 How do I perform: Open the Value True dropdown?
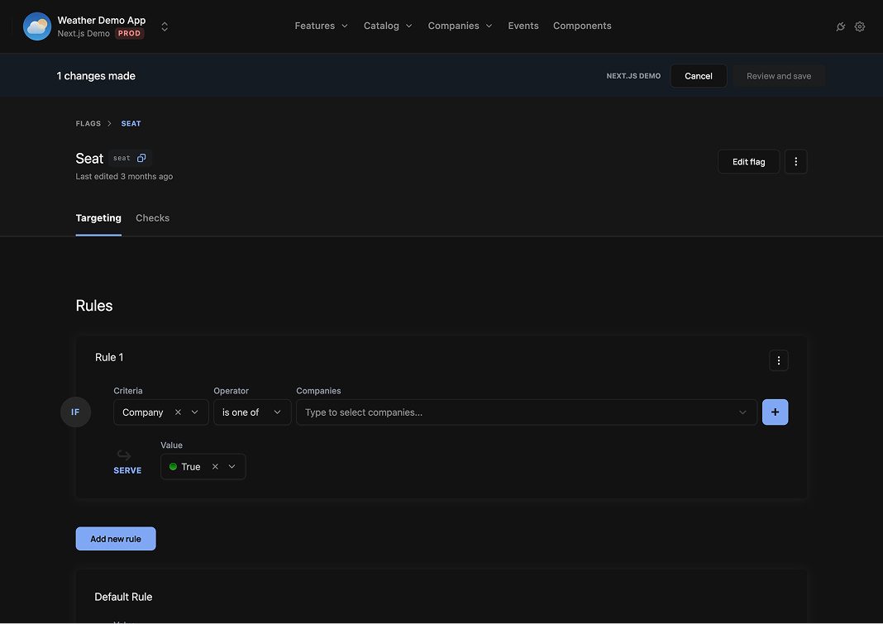[x=232, y=467]
